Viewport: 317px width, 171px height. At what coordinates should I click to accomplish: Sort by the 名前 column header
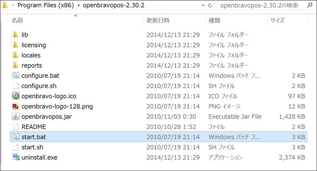[17, 20]
